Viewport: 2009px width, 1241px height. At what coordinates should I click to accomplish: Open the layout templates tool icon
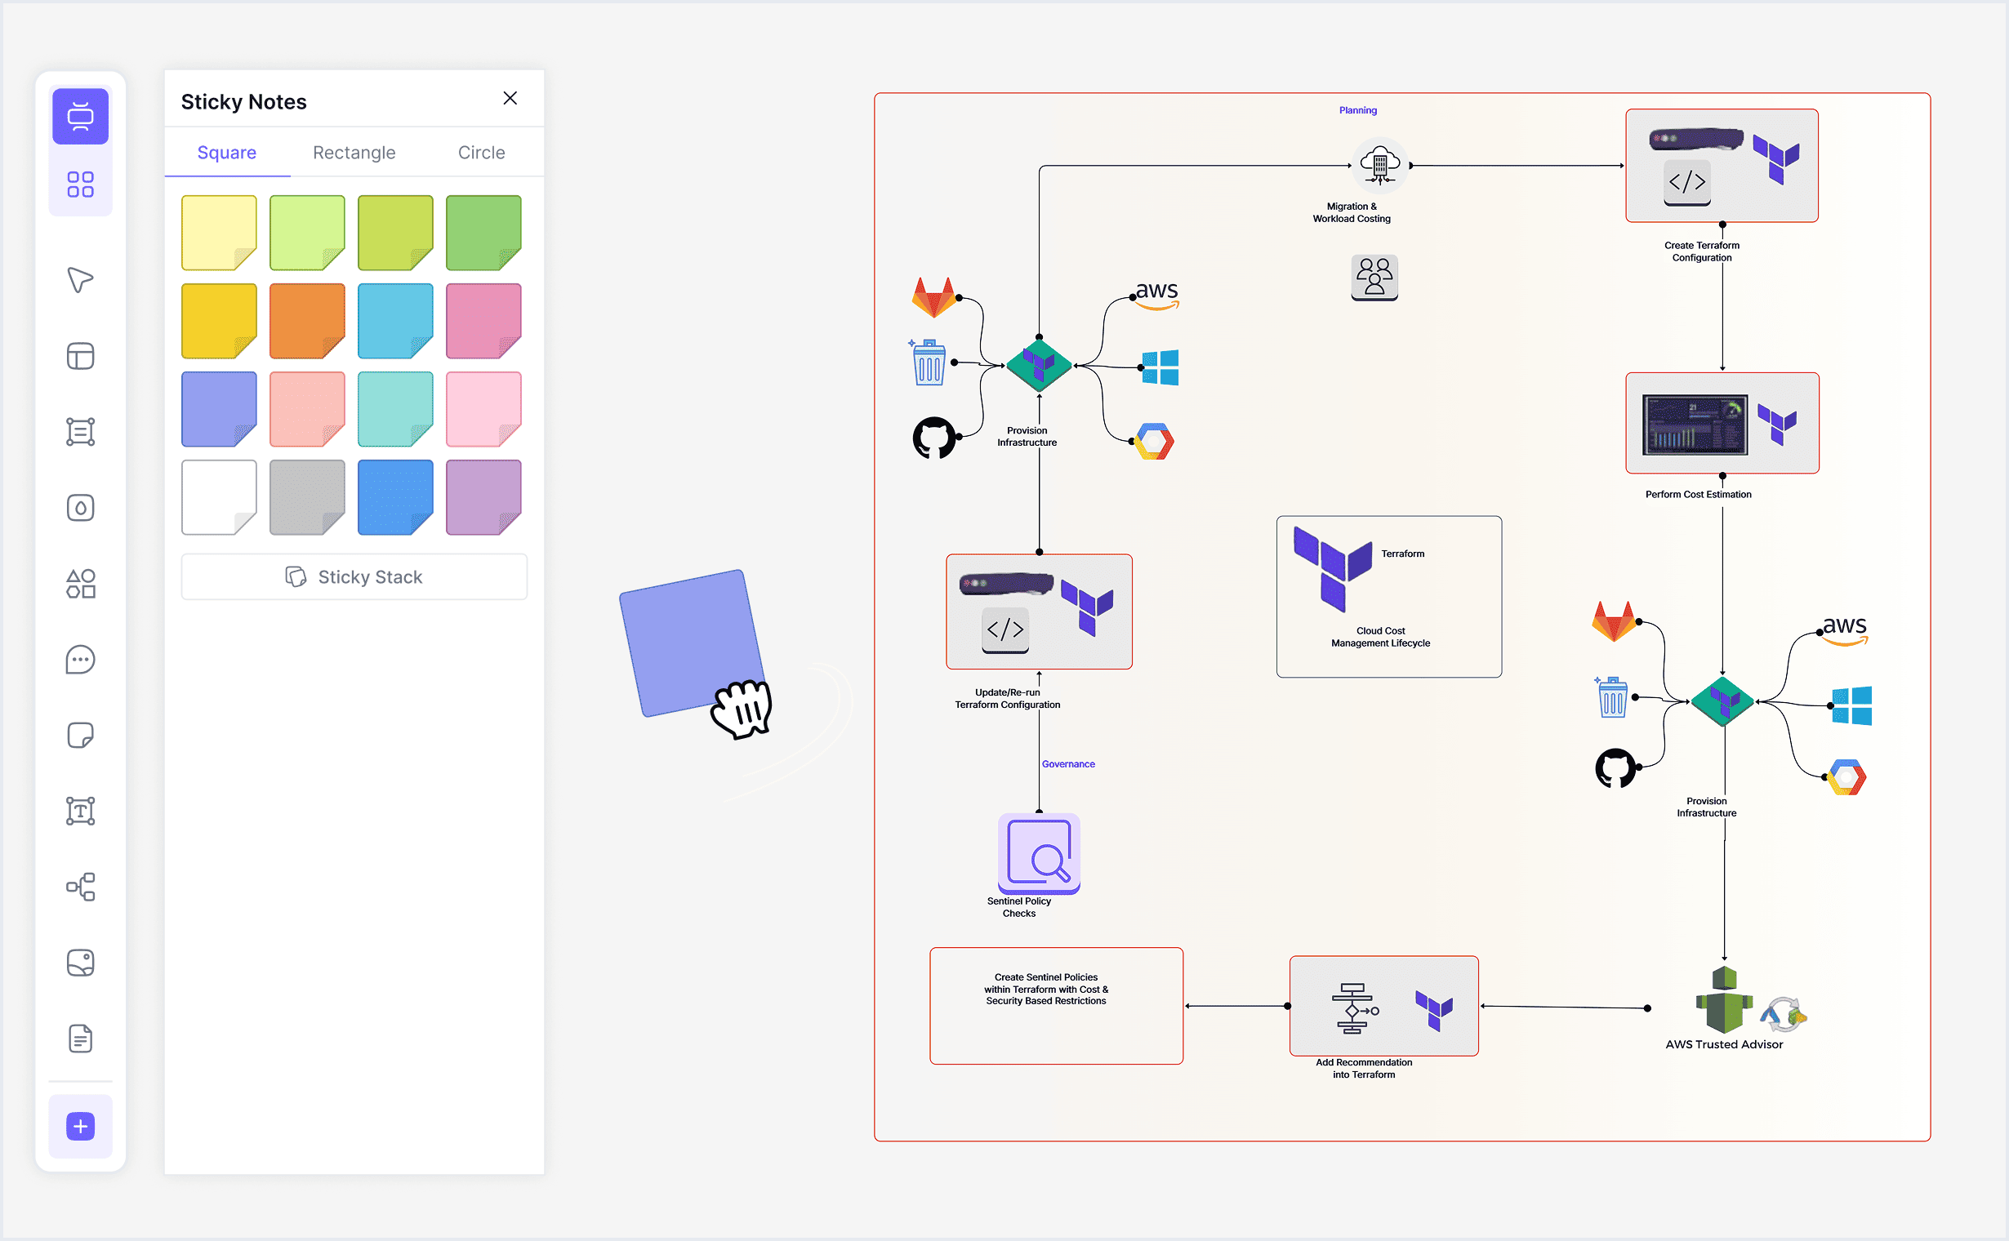[x=81, y=356]
